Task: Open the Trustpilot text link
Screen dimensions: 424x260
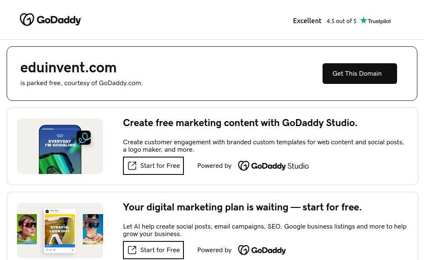Action: (x=379, y=21)
